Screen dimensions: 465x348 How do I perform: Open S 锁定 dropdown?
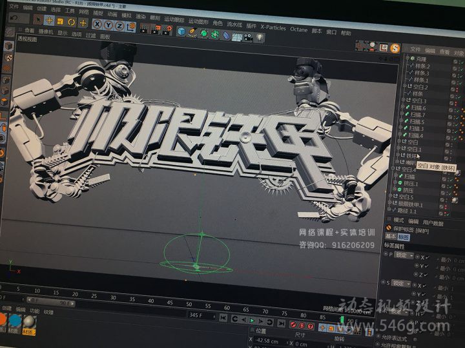tap(401, 284)
